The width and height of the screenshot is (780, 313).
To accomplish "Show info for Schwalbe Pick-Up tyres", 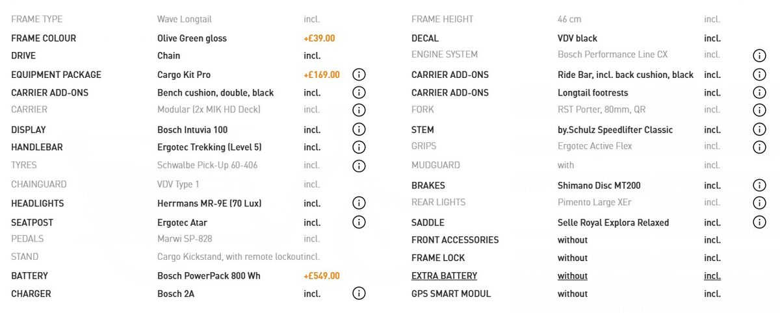I will click(359, 166).
